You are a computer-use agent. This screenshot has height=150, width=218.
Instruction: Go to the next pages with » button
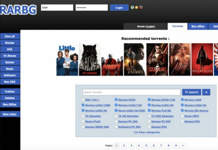[x=183, y=145]
